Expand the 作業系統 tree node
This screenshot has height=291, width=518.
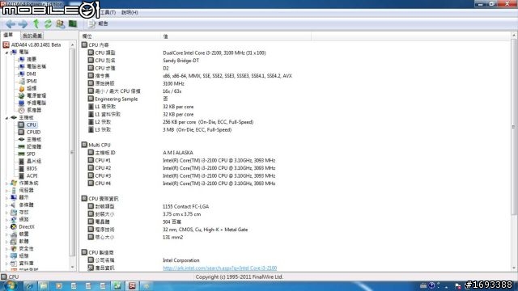click(6, 183)
